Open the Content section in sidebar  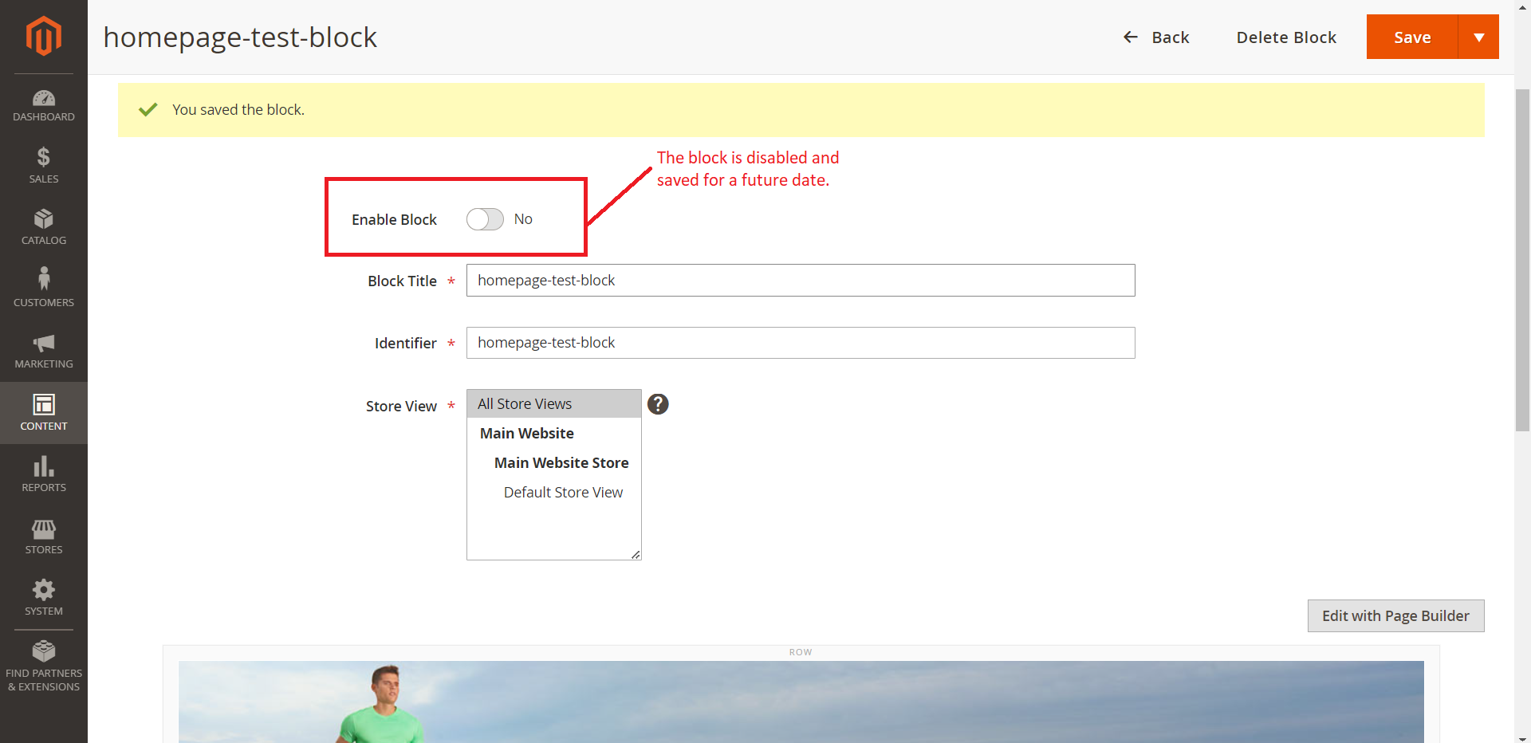(44, 412)
